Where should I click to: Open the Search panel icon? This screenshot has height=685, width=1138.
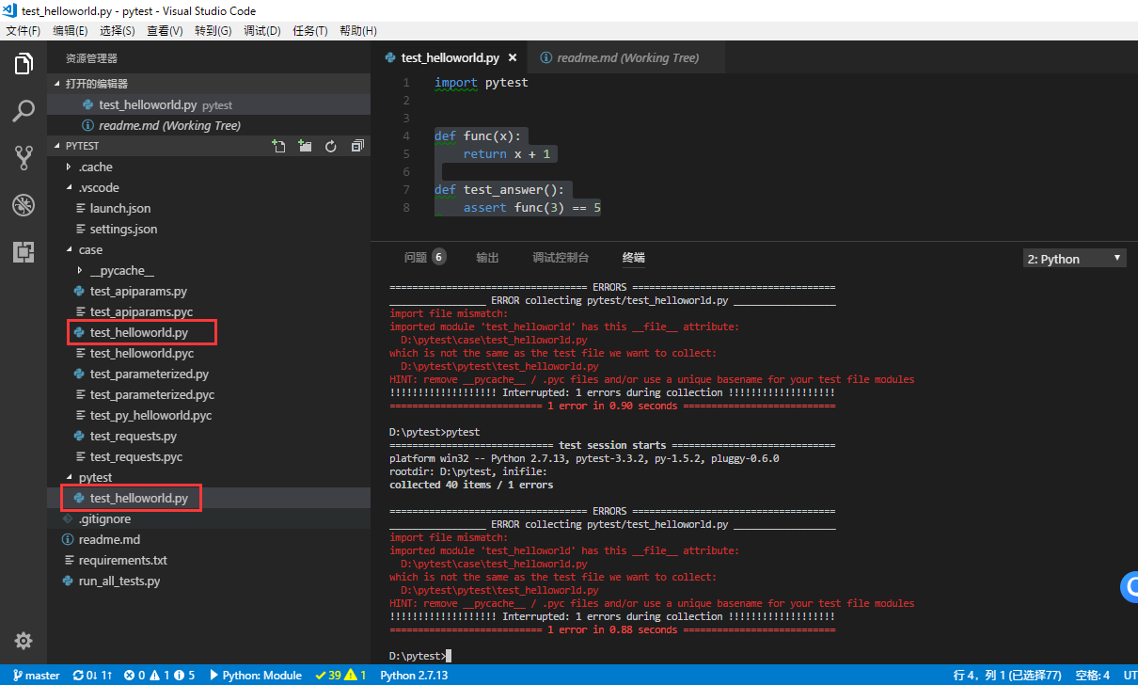(23, 111)
